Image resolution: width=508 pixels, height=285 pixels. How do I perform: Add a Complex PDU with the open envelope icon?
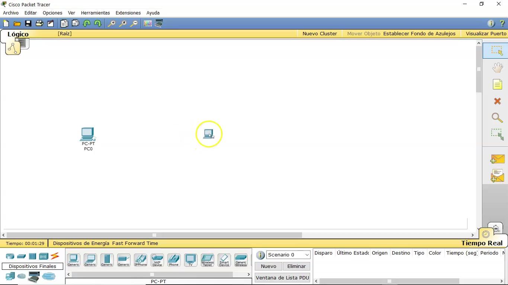[x=497, y=176]
